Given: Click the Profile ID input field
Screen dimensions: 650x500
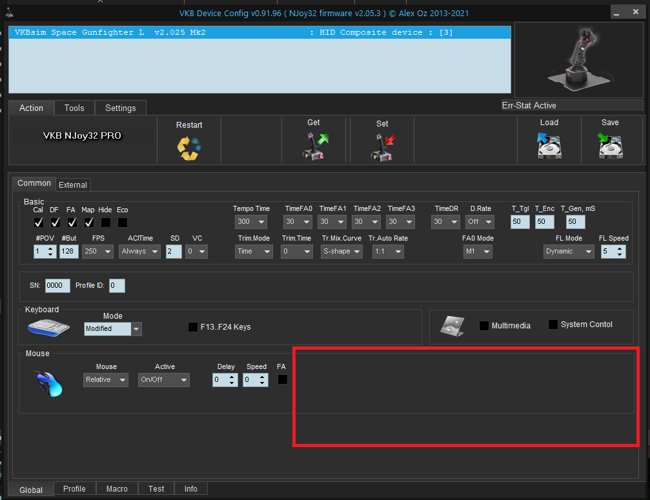Looking at the screenshot, I should [117, 285].
